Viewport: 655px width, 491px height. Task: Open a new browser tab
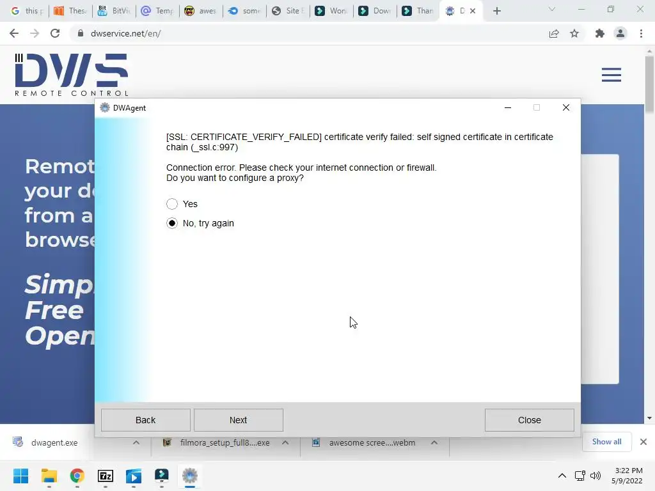click(x=496, y=12)
